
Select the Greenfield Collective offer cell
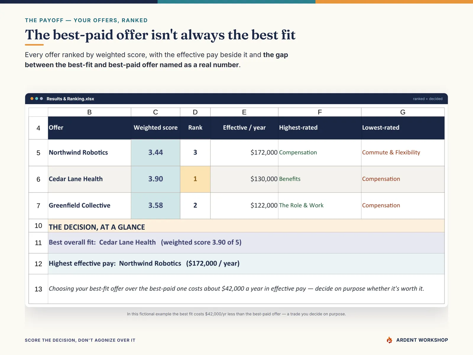click(x=90, y=206)
